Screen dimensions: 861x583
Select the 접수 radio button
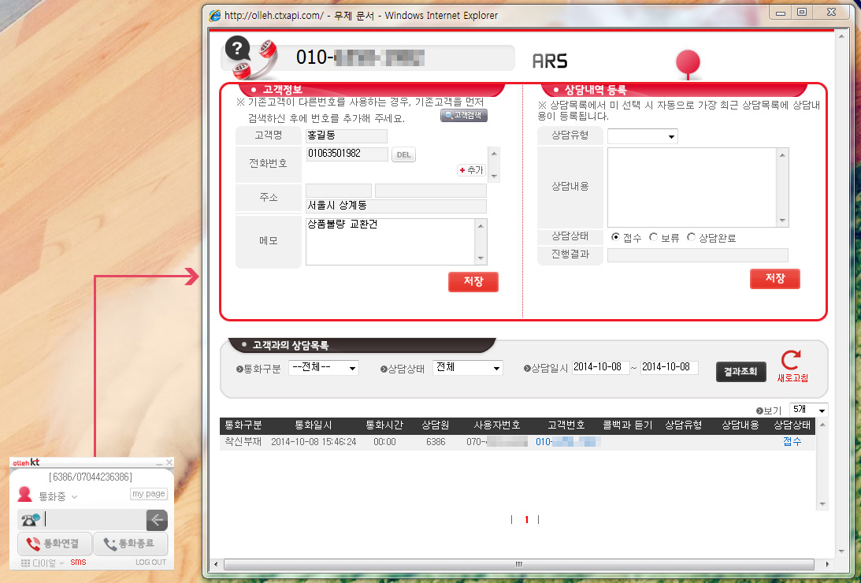click(616, 237)
